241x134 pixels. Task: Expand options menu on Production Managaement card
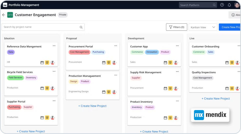pyautogui.click(x=116, y=75)
